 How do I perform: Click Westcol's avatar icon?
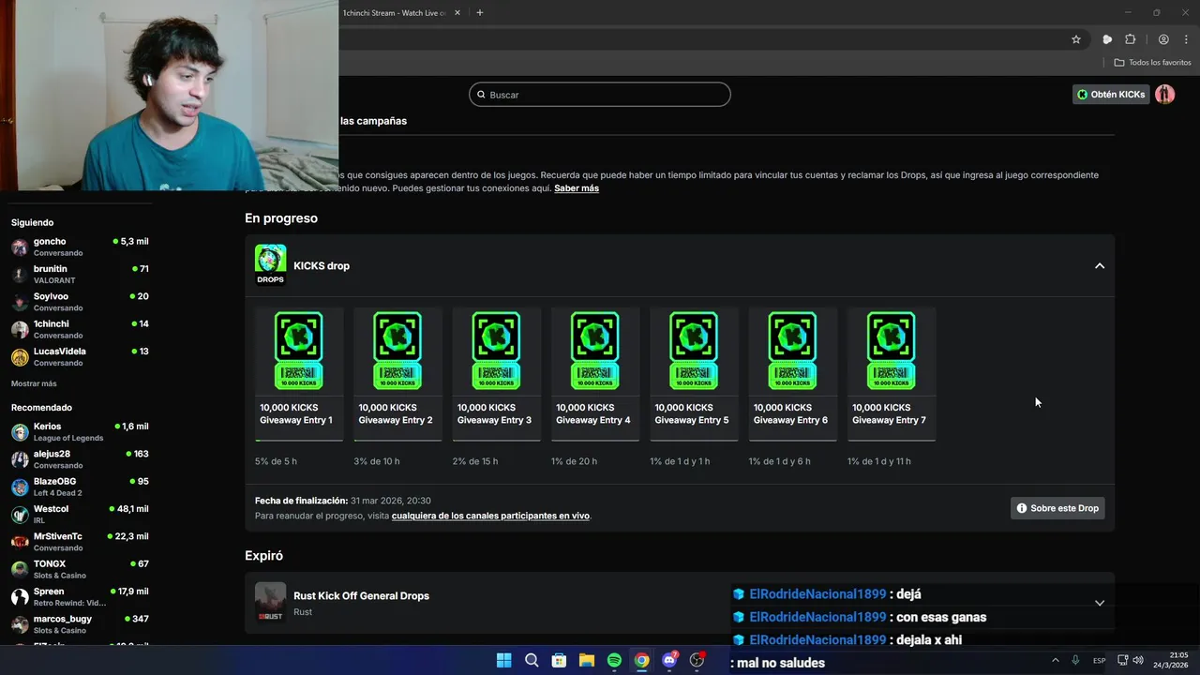(20, 515)
